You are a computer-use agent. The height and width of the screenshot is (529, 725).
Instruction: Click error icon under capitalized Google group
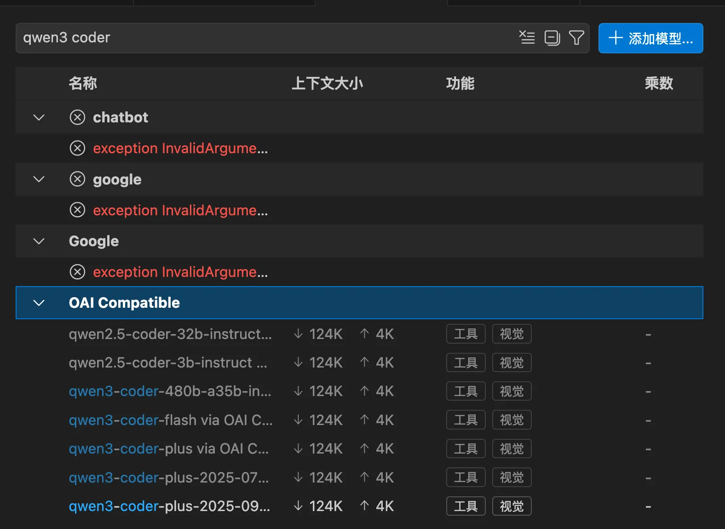[77, 272]
